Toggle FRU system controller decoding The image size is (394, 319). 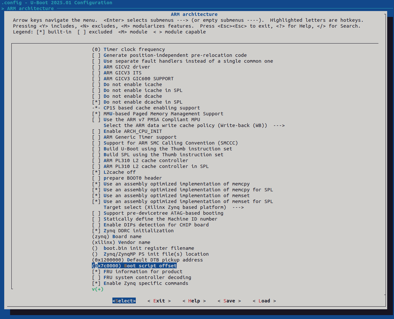pos(141,277)
